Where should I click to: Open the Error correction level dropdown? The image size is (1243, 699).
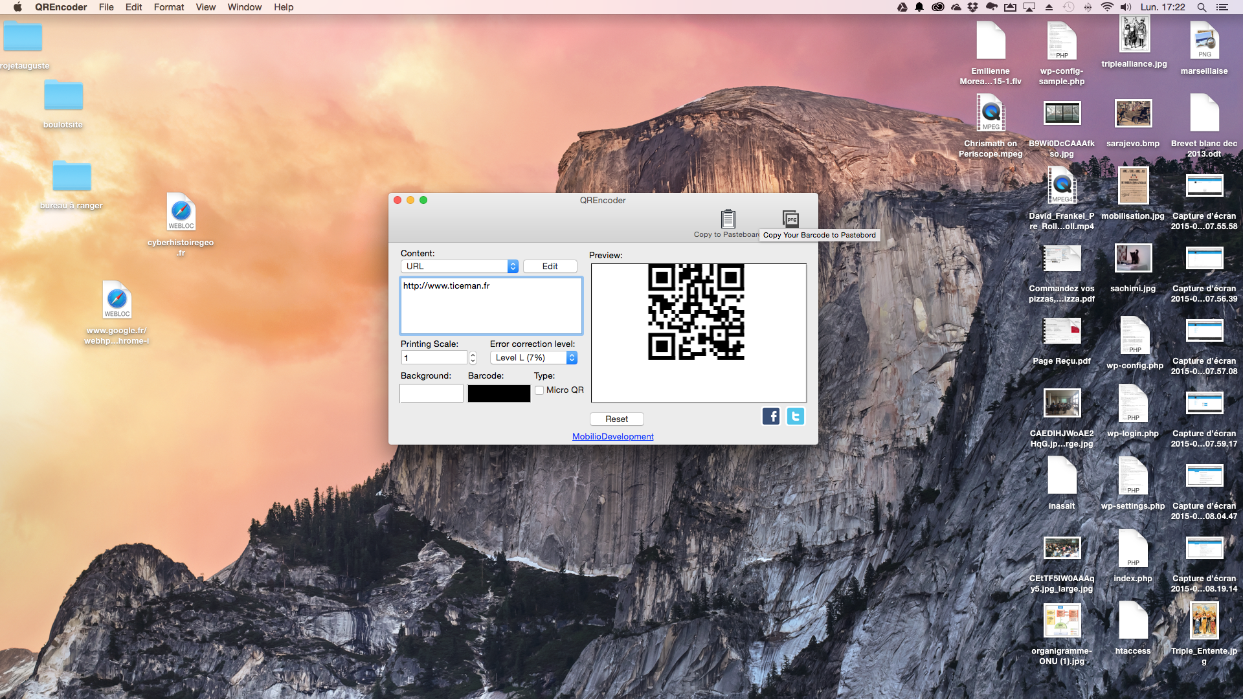533,357
